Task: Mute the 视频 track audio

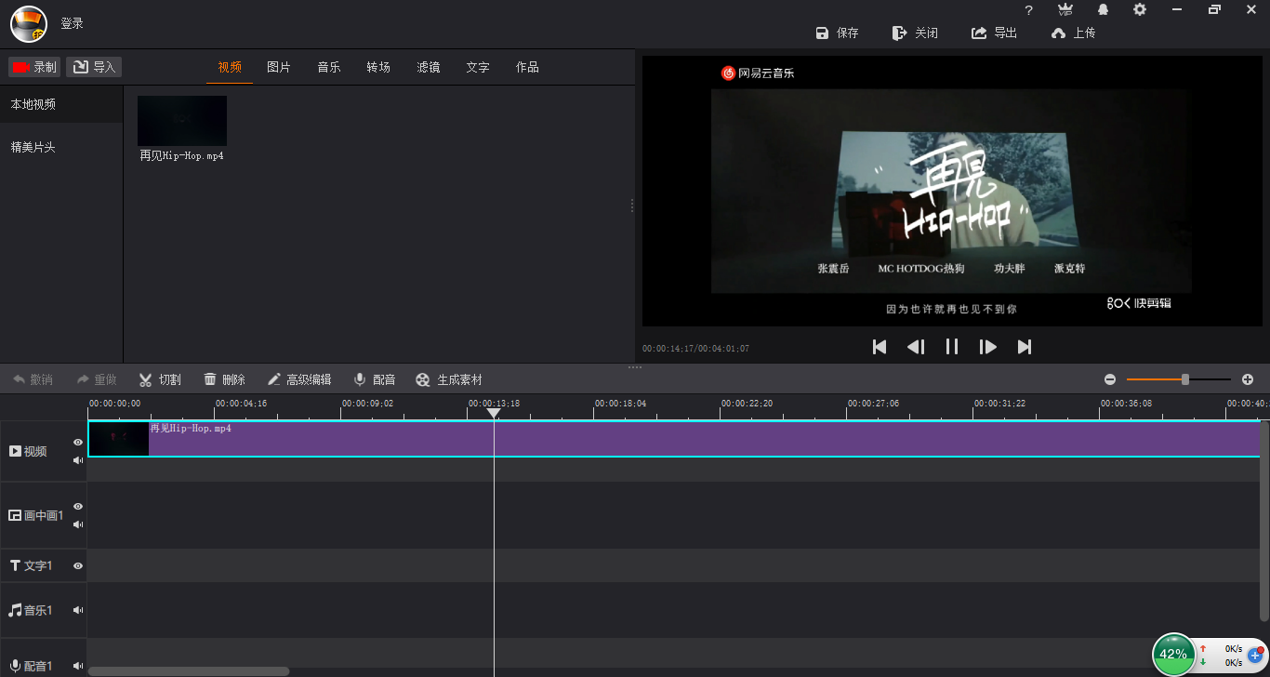Action: (x=78, y=460)
